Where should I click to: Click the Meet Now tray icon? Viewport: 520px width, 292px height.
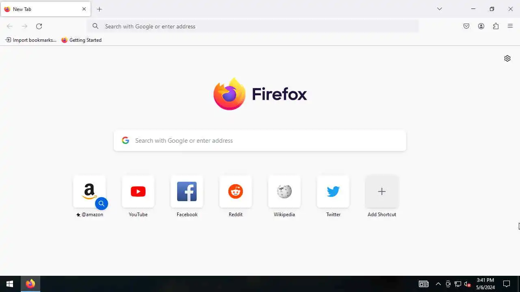click(x=448, y=284)
